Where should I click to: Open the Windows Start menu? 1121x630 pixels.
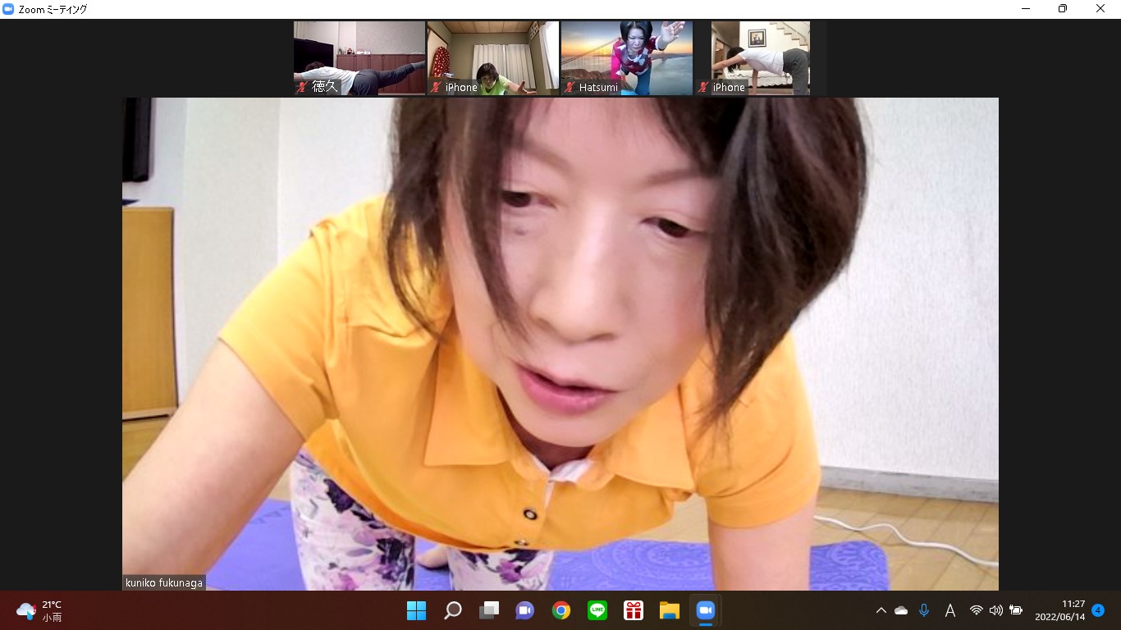pos(417,610)
